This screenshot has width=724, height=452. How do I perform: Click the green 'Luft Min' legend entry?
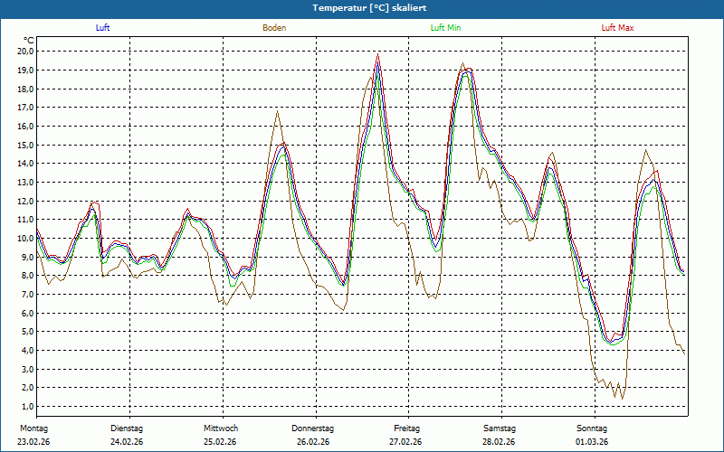[x=445, y=28]
